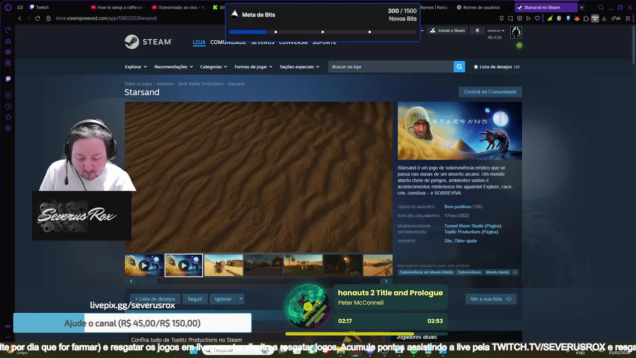Open History clock icon in sidebar
The height and width of the screenshot is (358, 636).
[8, 106]
